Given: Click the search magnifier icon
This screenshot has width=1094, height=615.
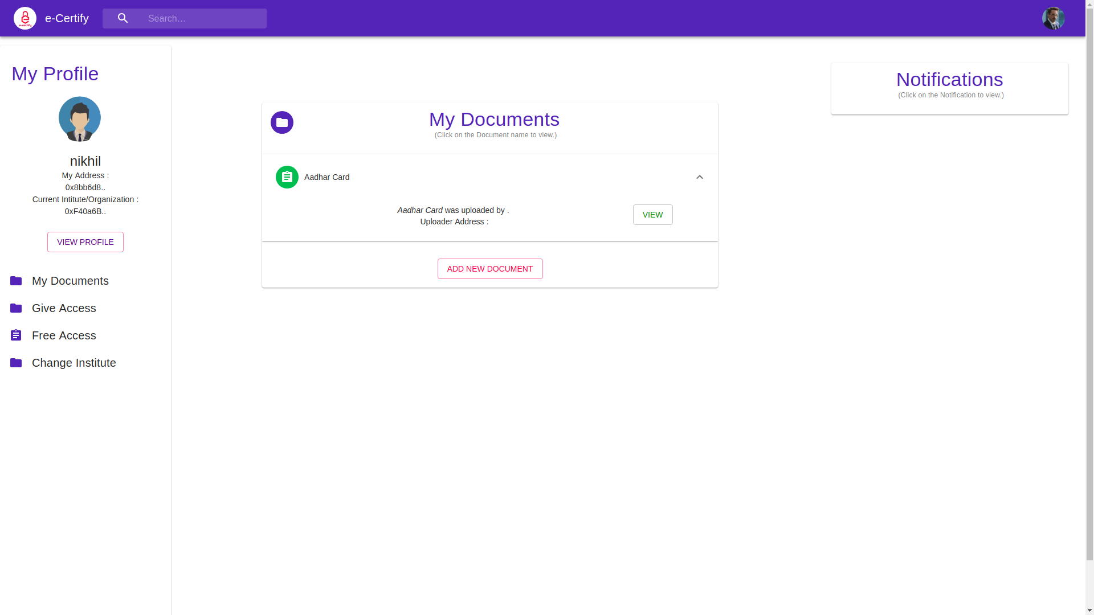Looking at the screenshot, I should click(x=123, y=18).
